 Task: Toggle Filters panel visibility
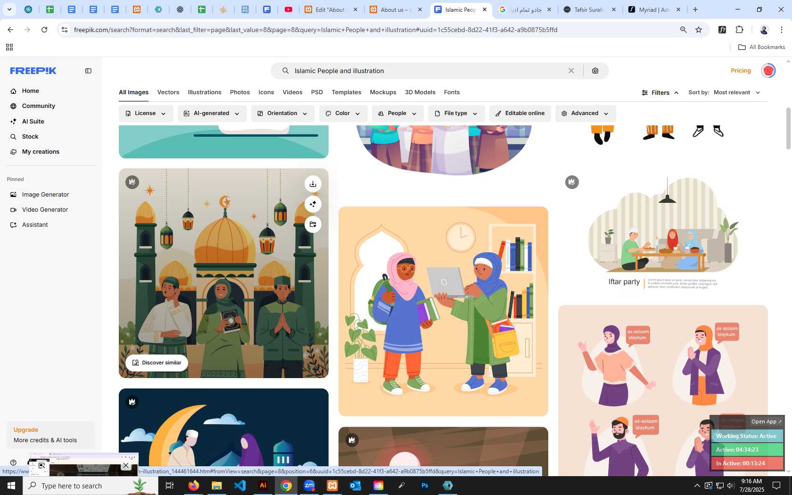tap(660, 93)
